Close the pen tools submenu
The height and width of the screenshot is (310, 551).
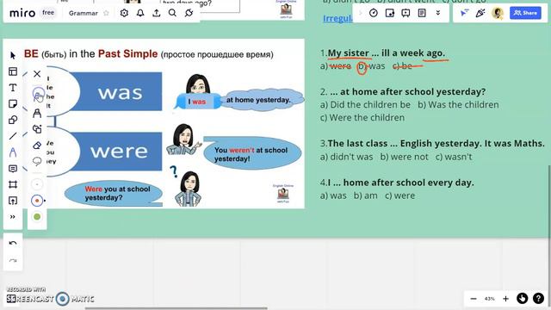[37, 74]
